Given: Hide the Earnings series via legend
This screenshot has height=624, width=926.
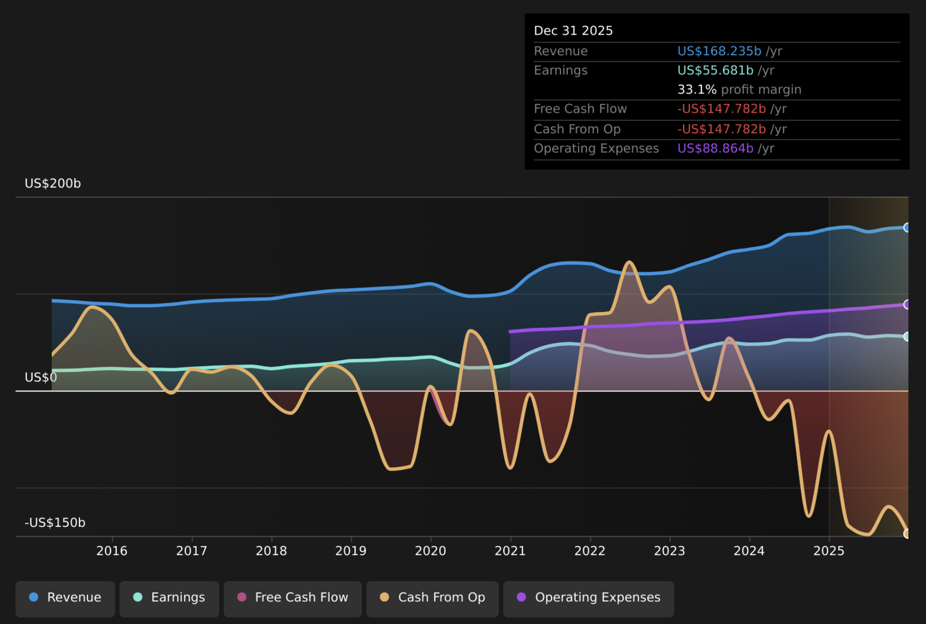Looking at the screenshot, I should [169, 598].
